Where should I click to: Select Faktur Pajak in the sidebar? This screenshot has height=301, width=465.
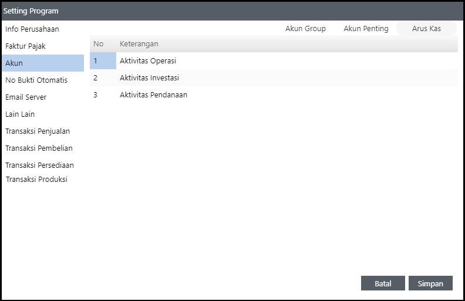25,46
